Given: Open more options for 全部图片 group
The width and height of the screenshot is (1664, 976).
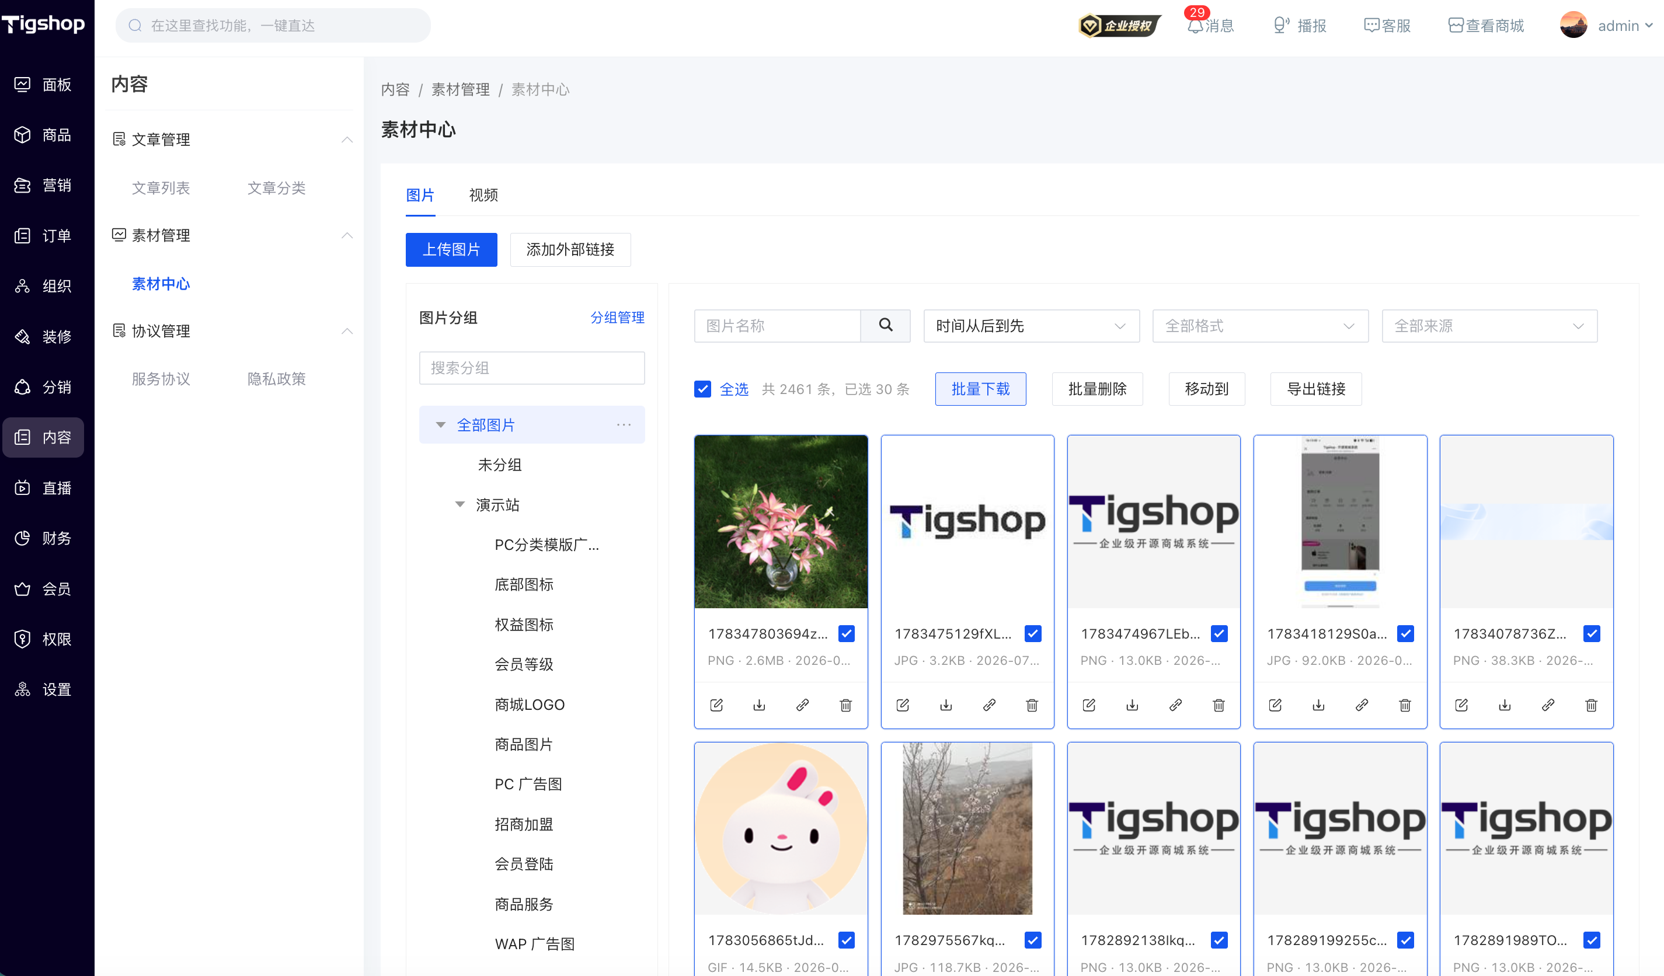Looking at the screenshot, I should pos(624,424).
